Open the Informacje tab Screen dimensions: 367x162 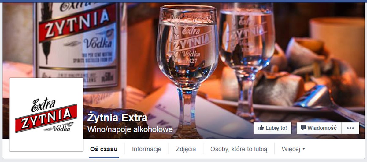point(146,149)
